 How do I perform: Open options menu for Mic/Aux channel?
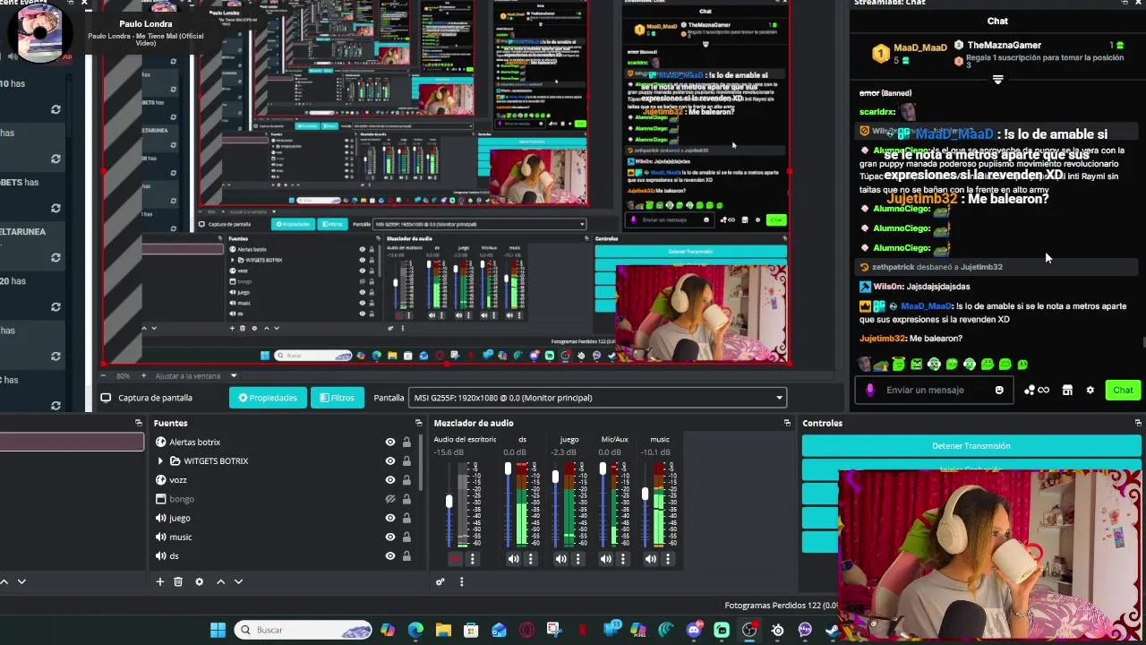(622, 559)
